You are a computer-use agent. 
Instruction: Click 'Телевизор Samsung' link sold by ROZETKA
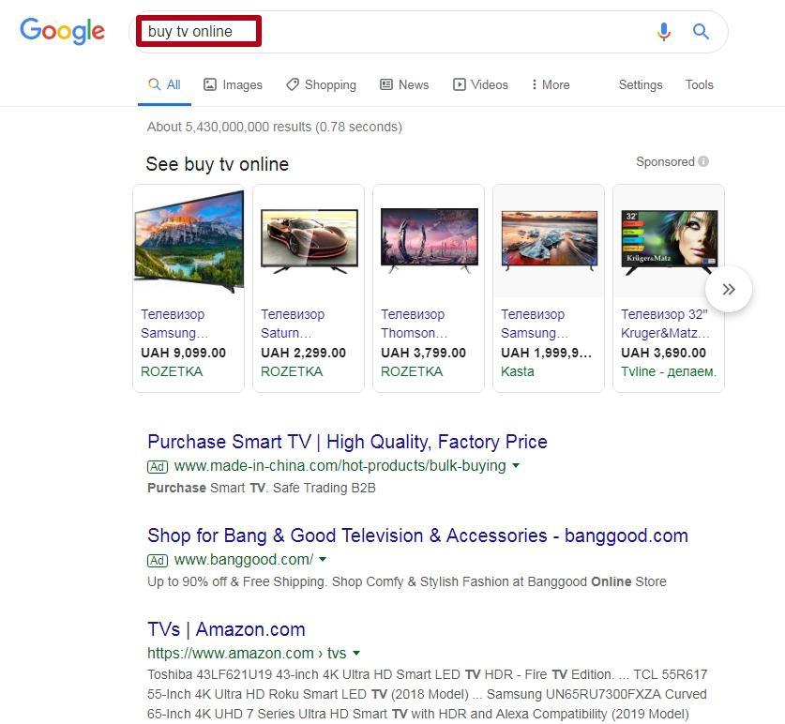coord(174,324)
